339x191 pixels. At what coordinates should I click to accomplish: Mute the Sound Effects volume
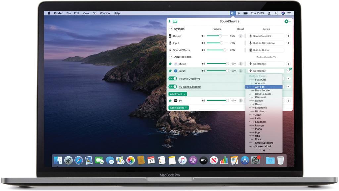[203, 50]
